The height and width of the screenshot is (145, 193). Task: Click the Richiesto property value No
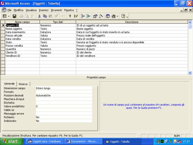(64, 117)
